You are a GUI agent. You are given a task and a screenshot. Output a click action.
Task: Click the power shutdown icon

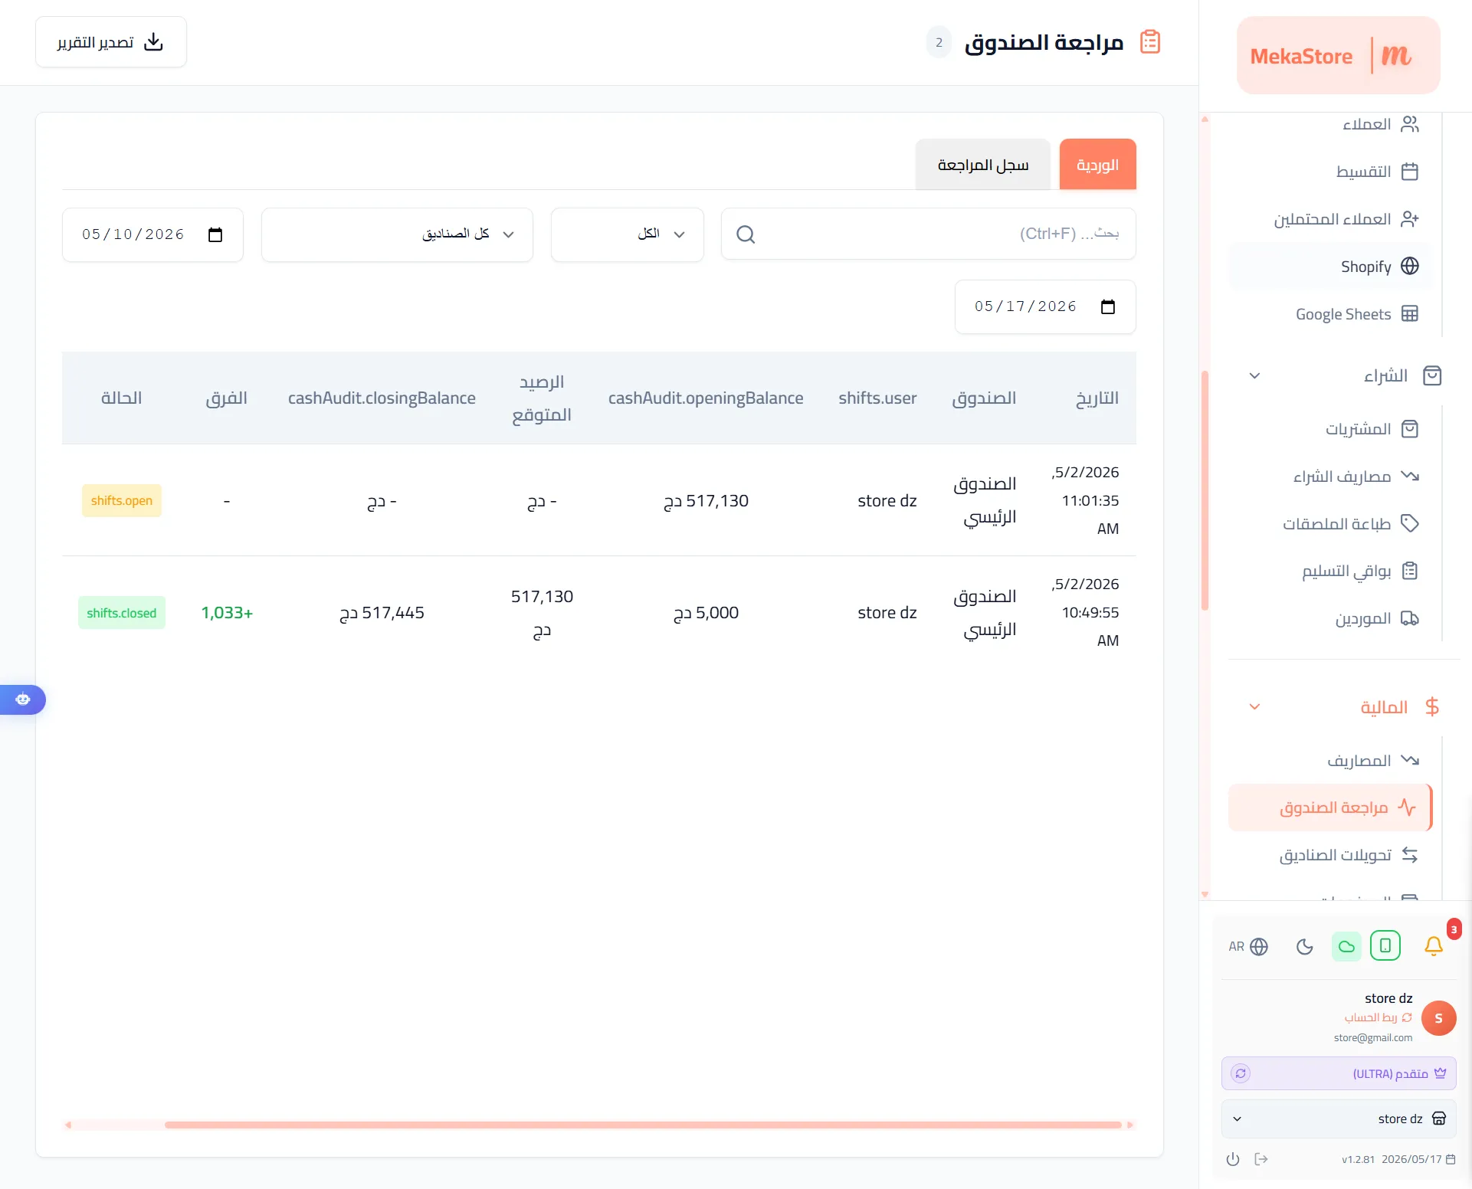click(x=1233, y=1159)
